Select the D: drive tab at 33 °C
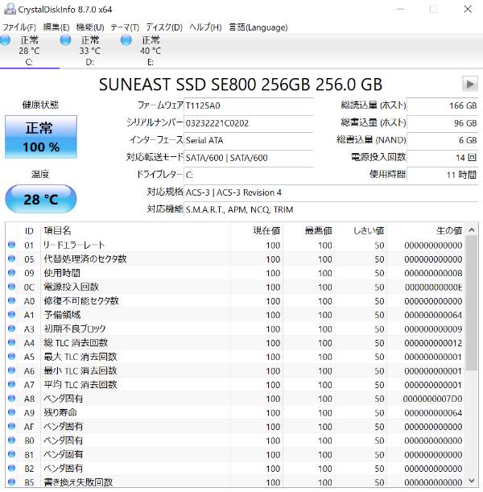 pyautogui.click(x=90, y=51)
